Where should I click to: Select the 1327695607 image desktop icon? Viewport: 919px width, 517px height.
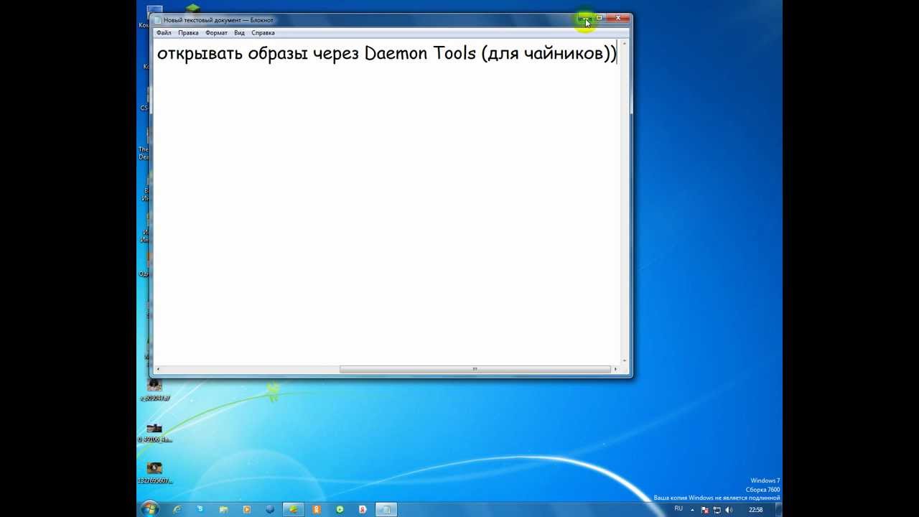154,472
